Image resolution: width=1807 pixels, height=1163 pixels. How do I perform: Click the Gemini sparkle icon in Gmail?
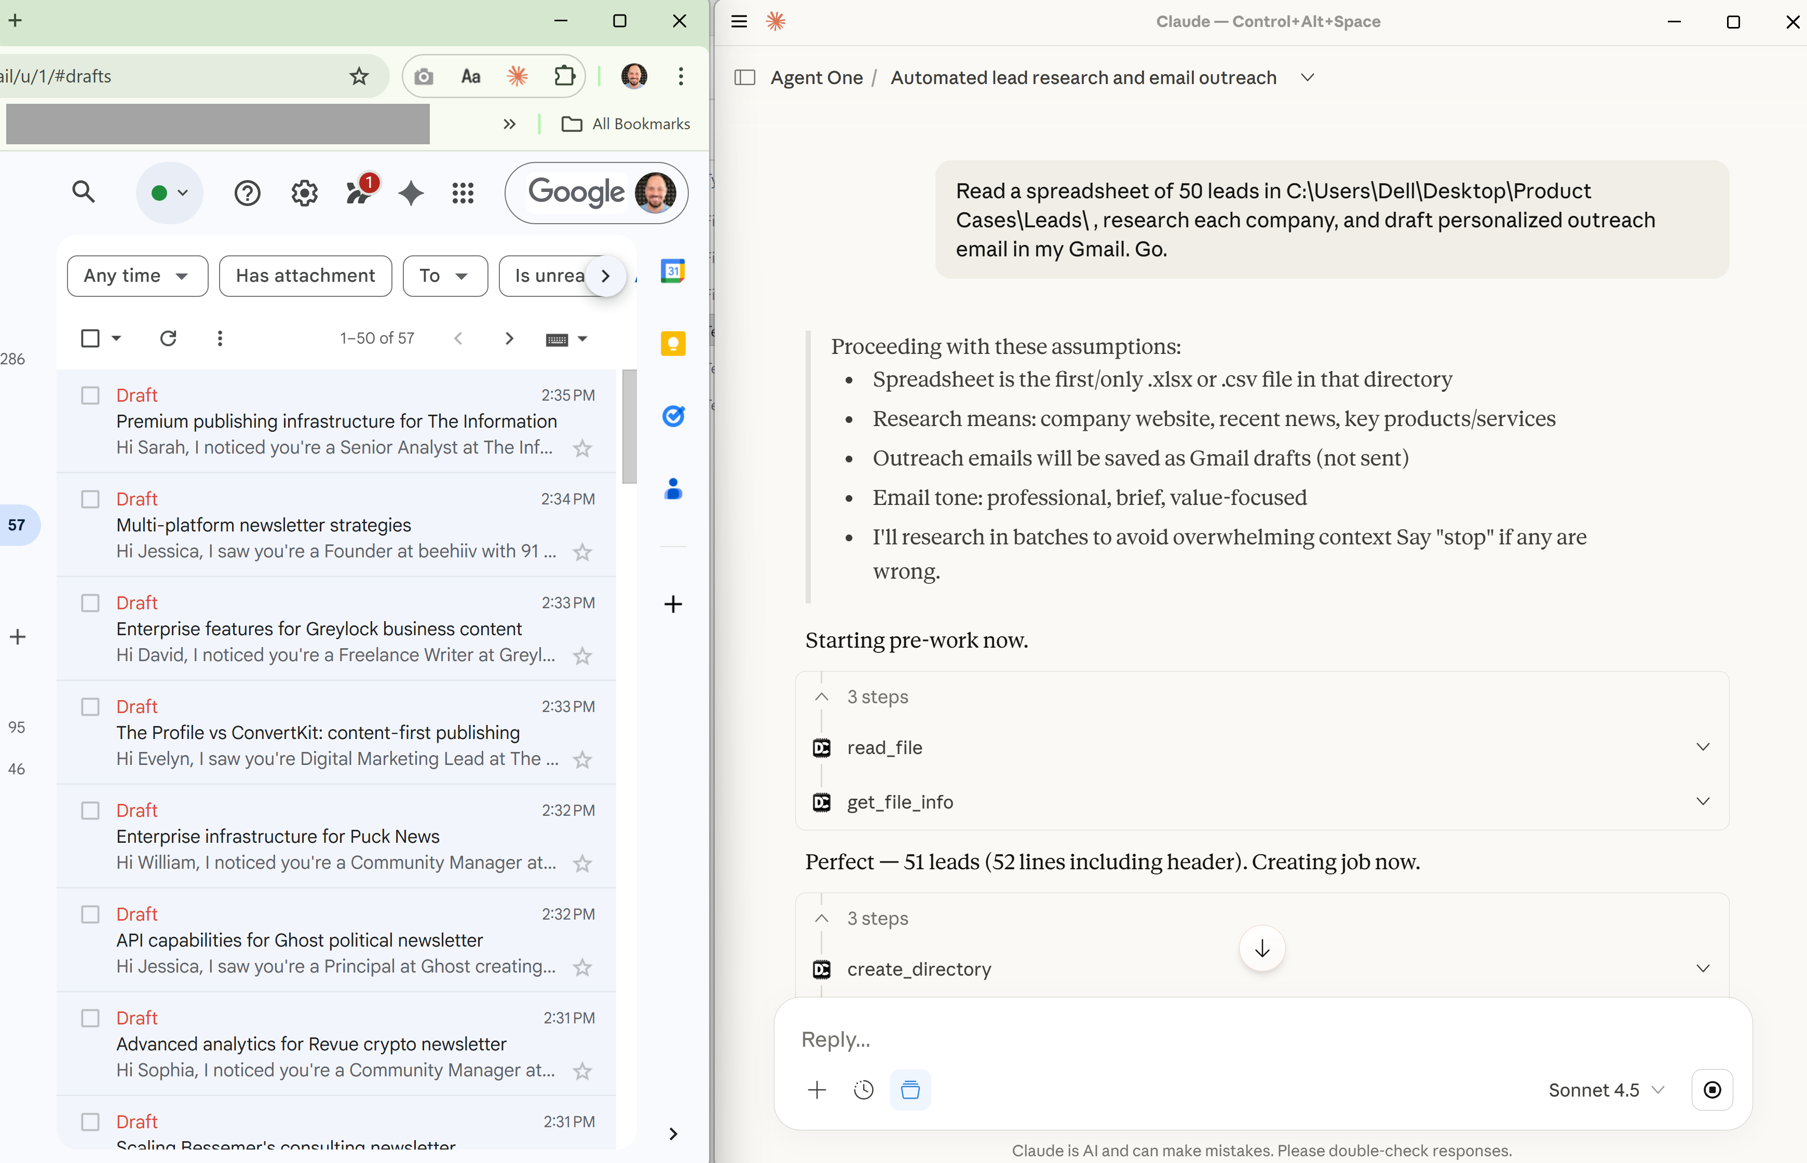(411, 194)
